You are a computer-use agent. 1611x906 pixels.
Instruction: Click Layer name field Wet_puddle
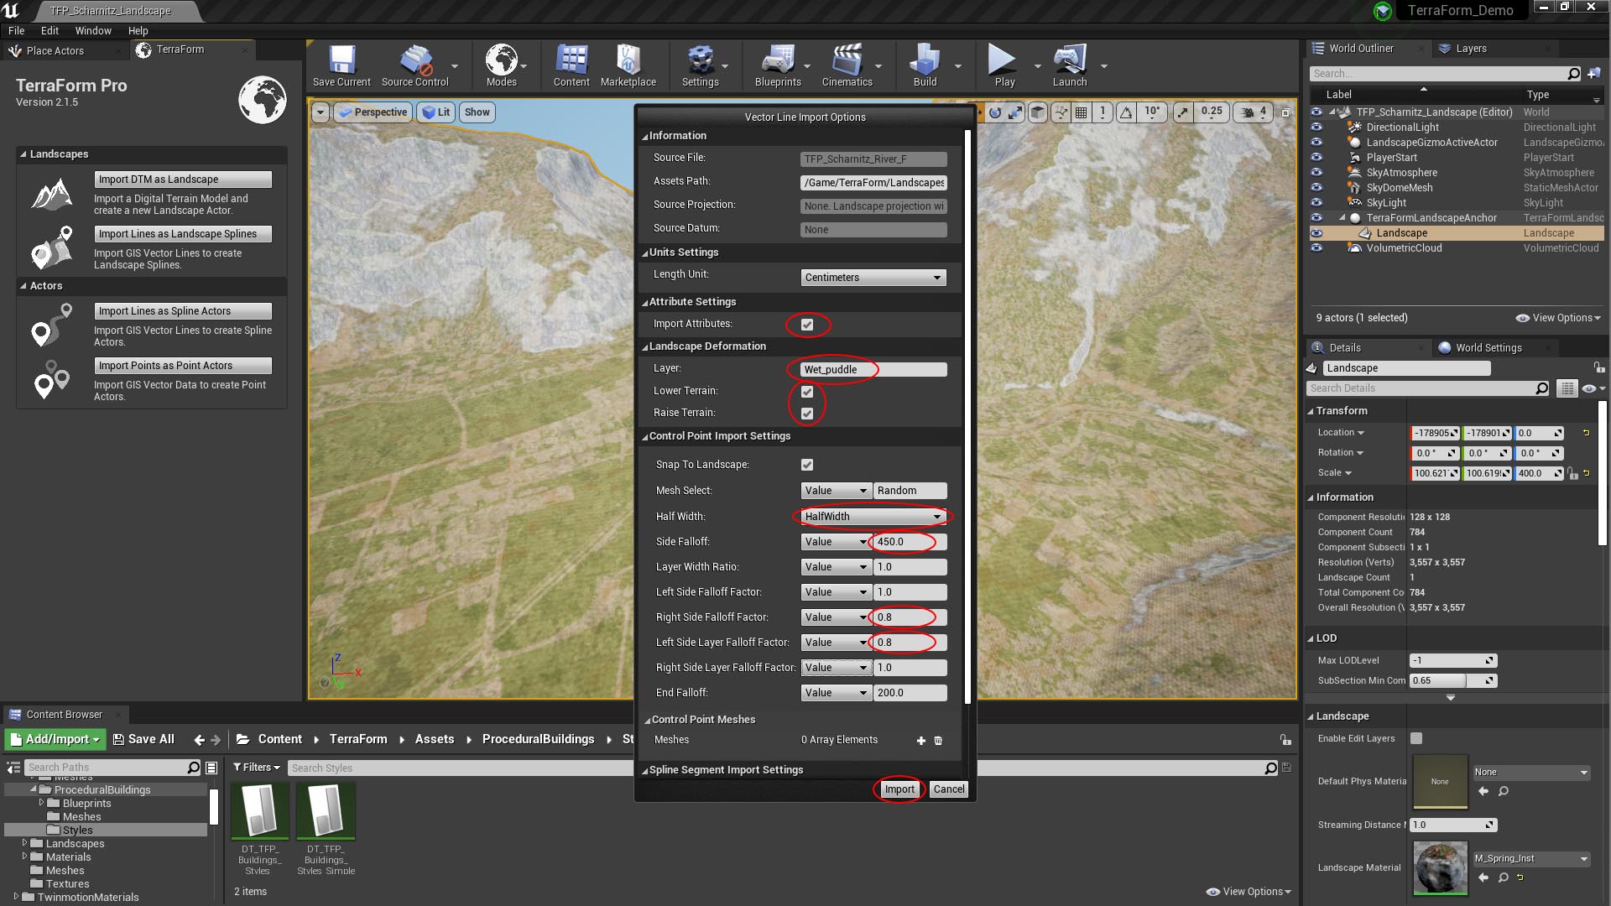pos(873,370)
